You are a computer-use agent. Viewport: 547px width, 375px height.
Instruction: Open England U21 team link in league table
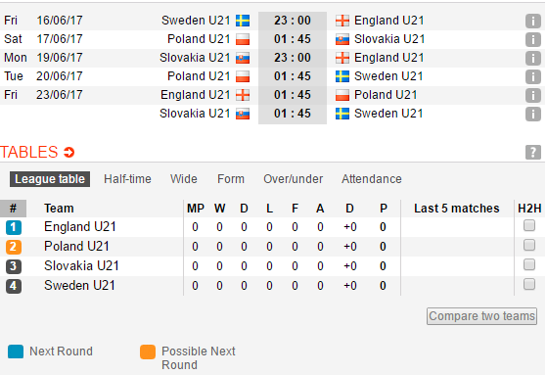[80, 227]
